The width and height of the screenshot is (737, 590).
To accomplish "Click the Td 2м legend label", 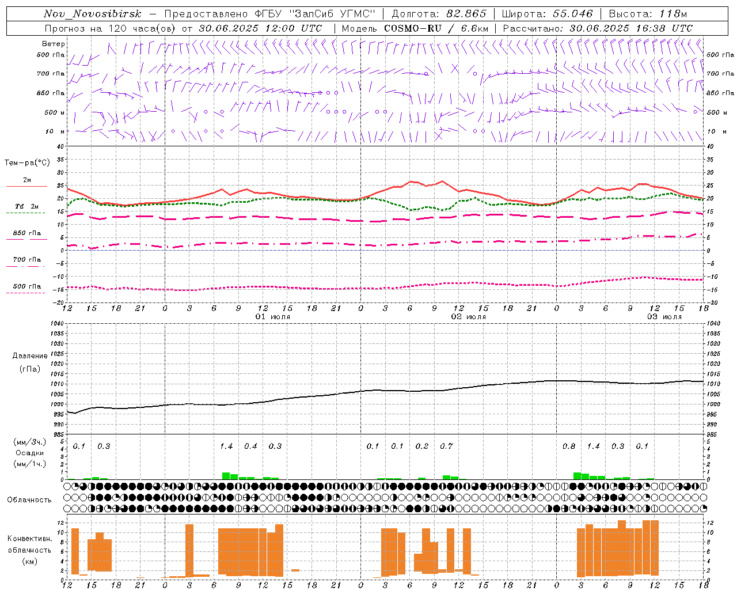I will click(x=26, y=206).
